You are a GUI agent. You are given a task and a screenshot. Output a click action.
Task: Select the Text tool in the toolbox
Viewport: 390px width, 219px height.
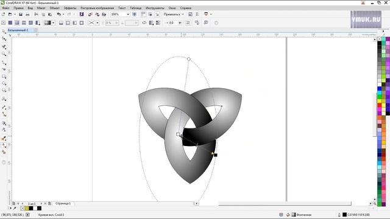4,99
